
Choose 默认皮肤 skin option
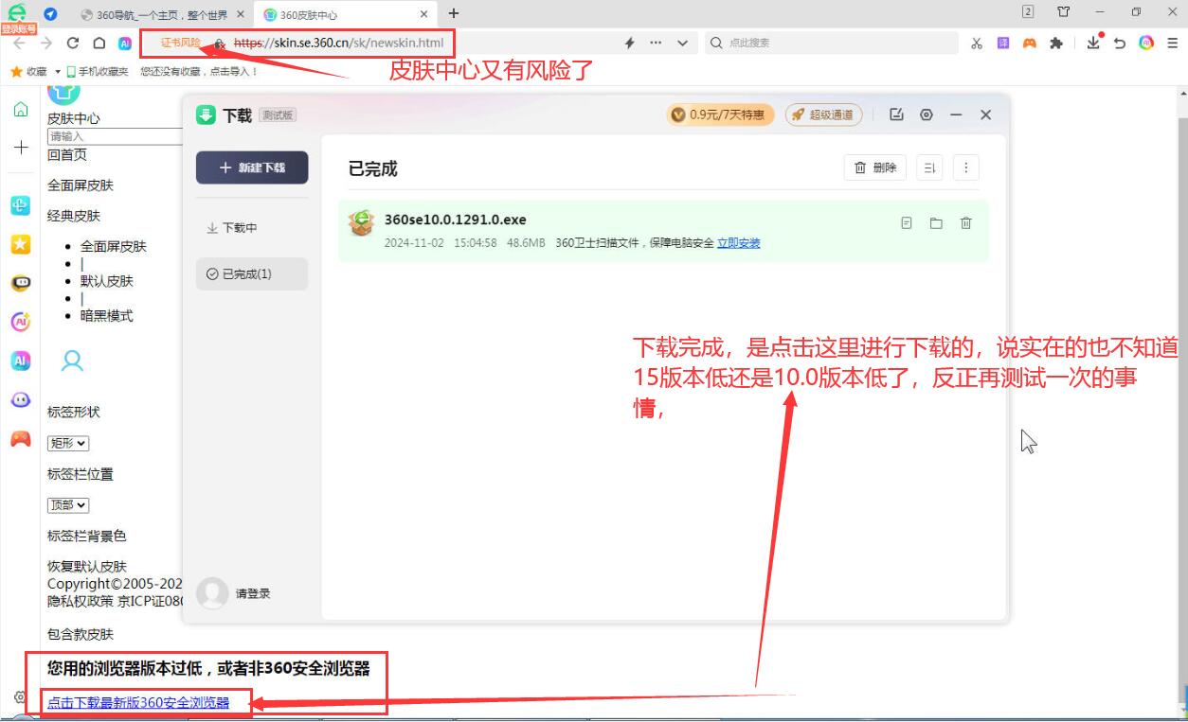(x=107, y=281)
